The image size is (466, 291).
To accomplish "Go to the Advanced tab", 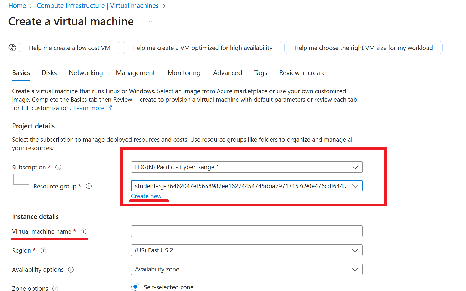I will 228,73.
